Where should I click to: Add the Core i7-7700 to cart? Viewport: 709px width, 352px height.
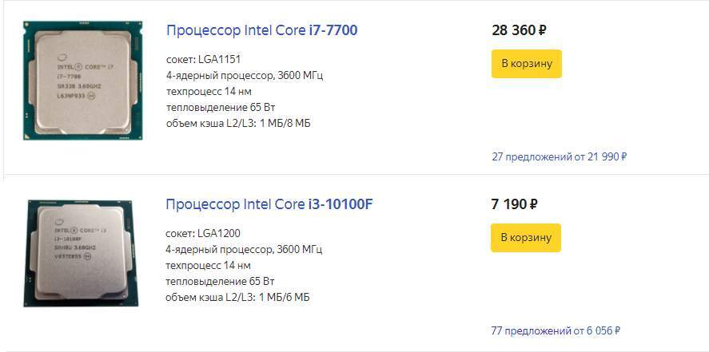tap(526, 64)
